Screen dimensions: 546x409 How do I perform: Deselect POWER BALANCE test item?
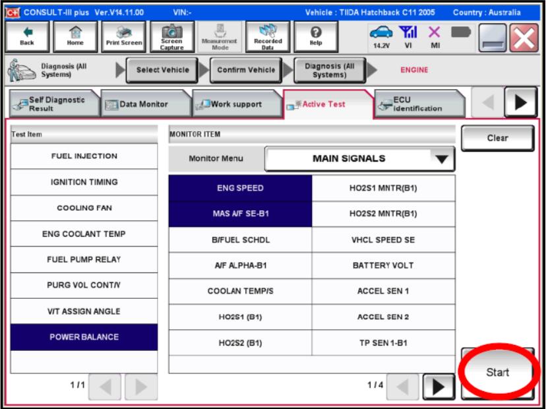(84, 337)
